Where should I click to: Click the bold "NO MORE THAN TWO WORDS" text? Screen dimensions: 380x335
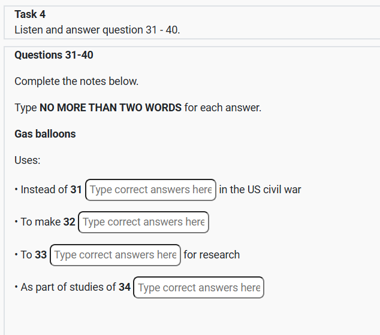pyautogui.click(x=110, y=108)
